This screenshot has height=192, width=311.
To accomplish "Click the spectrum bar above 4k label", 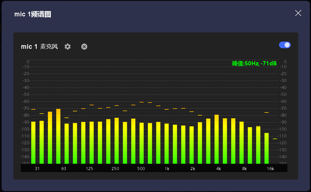I will click(217, 139).
